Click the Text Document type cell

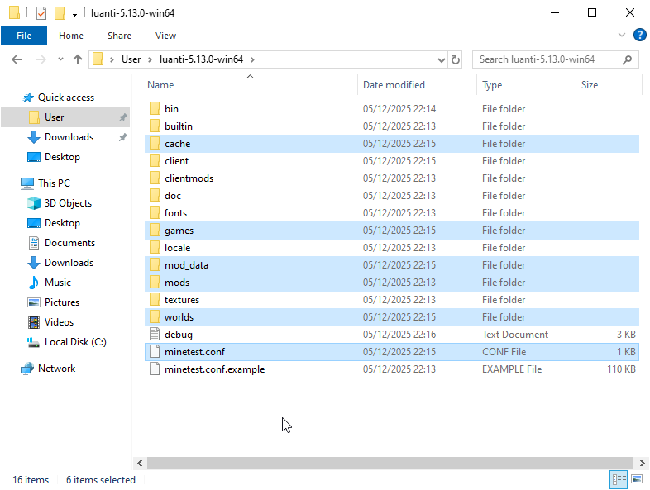point(515,335)
